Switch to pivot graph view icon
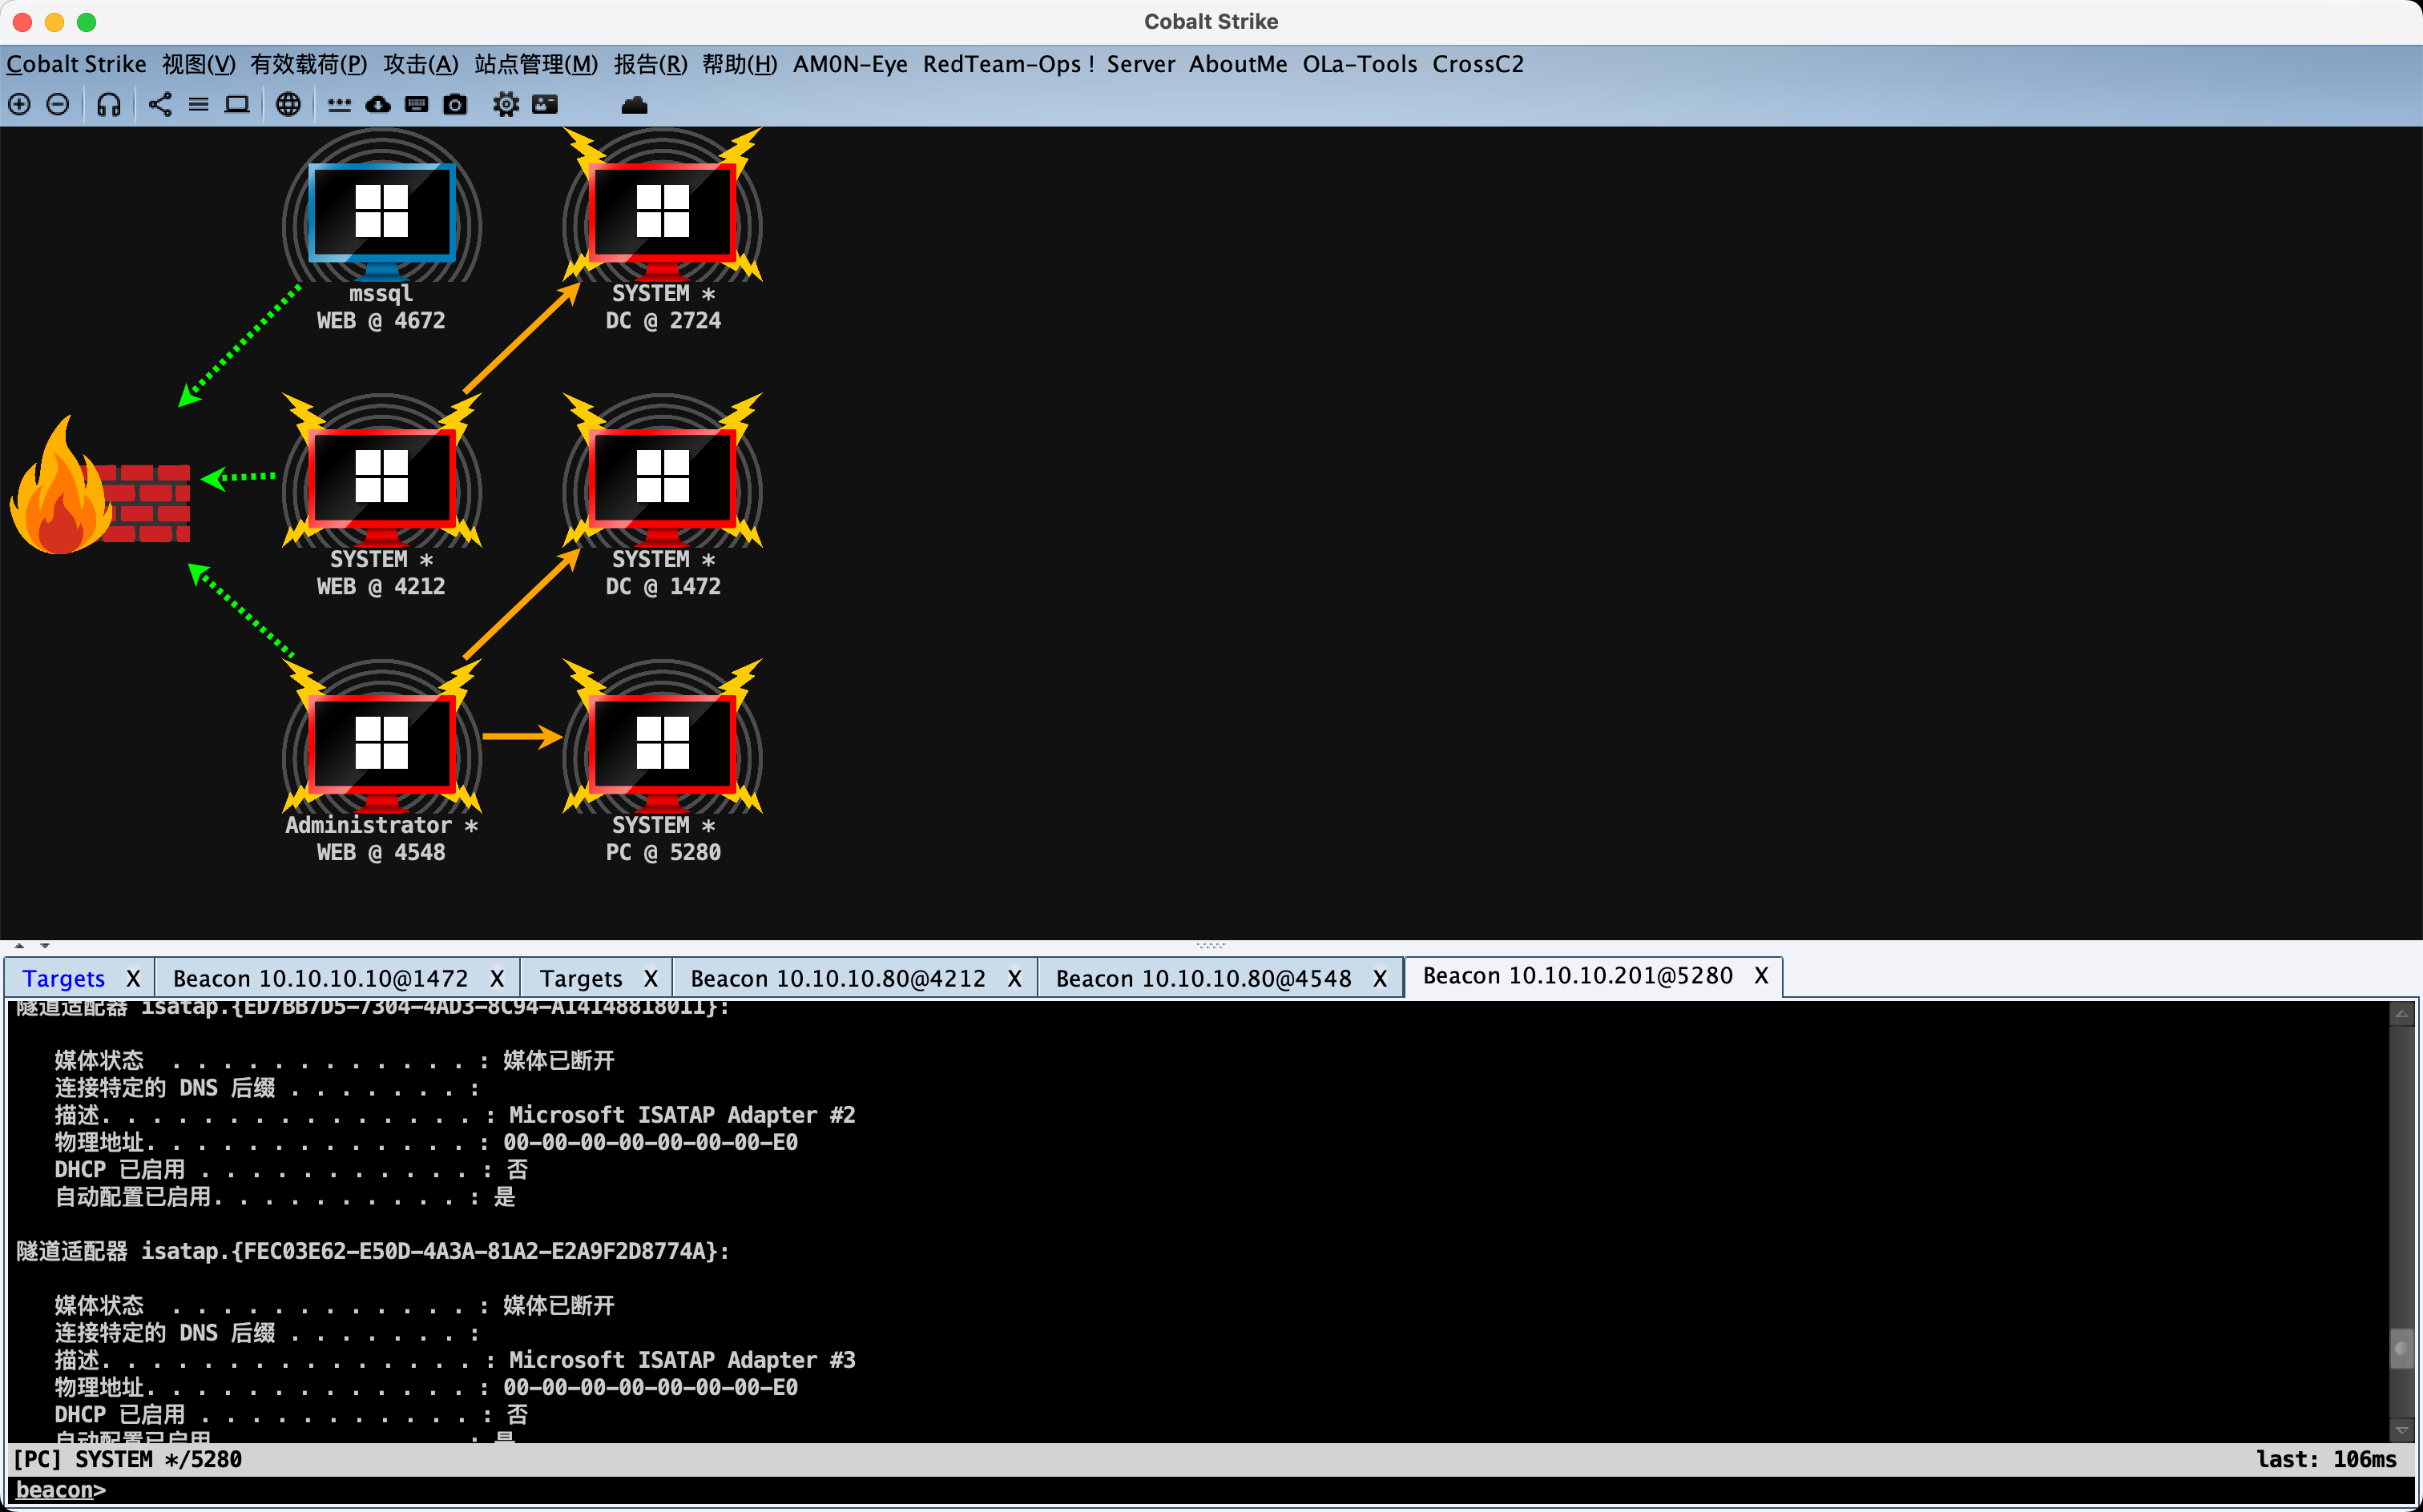The height and width of the screenshot is (1512, 2423). point(160,104)
